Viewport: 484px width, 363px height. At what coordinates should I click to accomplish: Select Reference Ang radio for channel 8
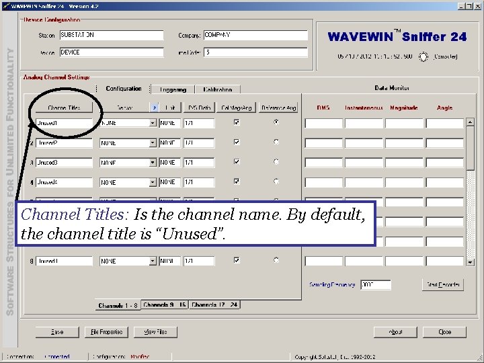click(276, 260)
